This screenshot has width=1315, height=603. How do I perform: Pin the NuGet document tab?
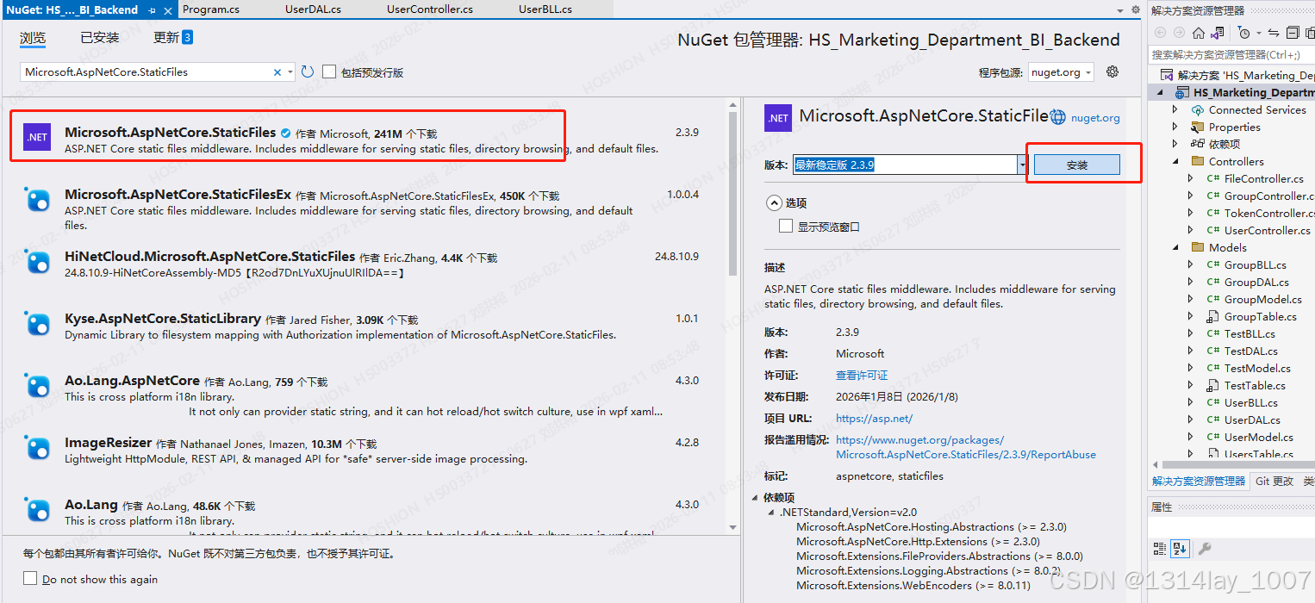point(153,10)
